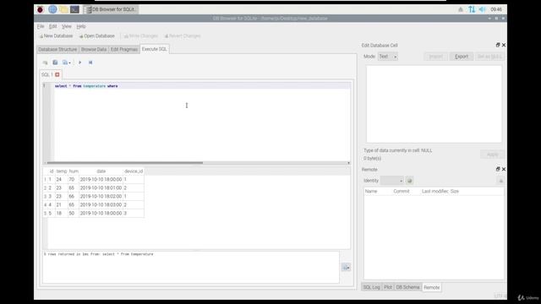Click the volume icon in system tray
Image resolution: width=541 pixels, height=304 pixels.
482,9
